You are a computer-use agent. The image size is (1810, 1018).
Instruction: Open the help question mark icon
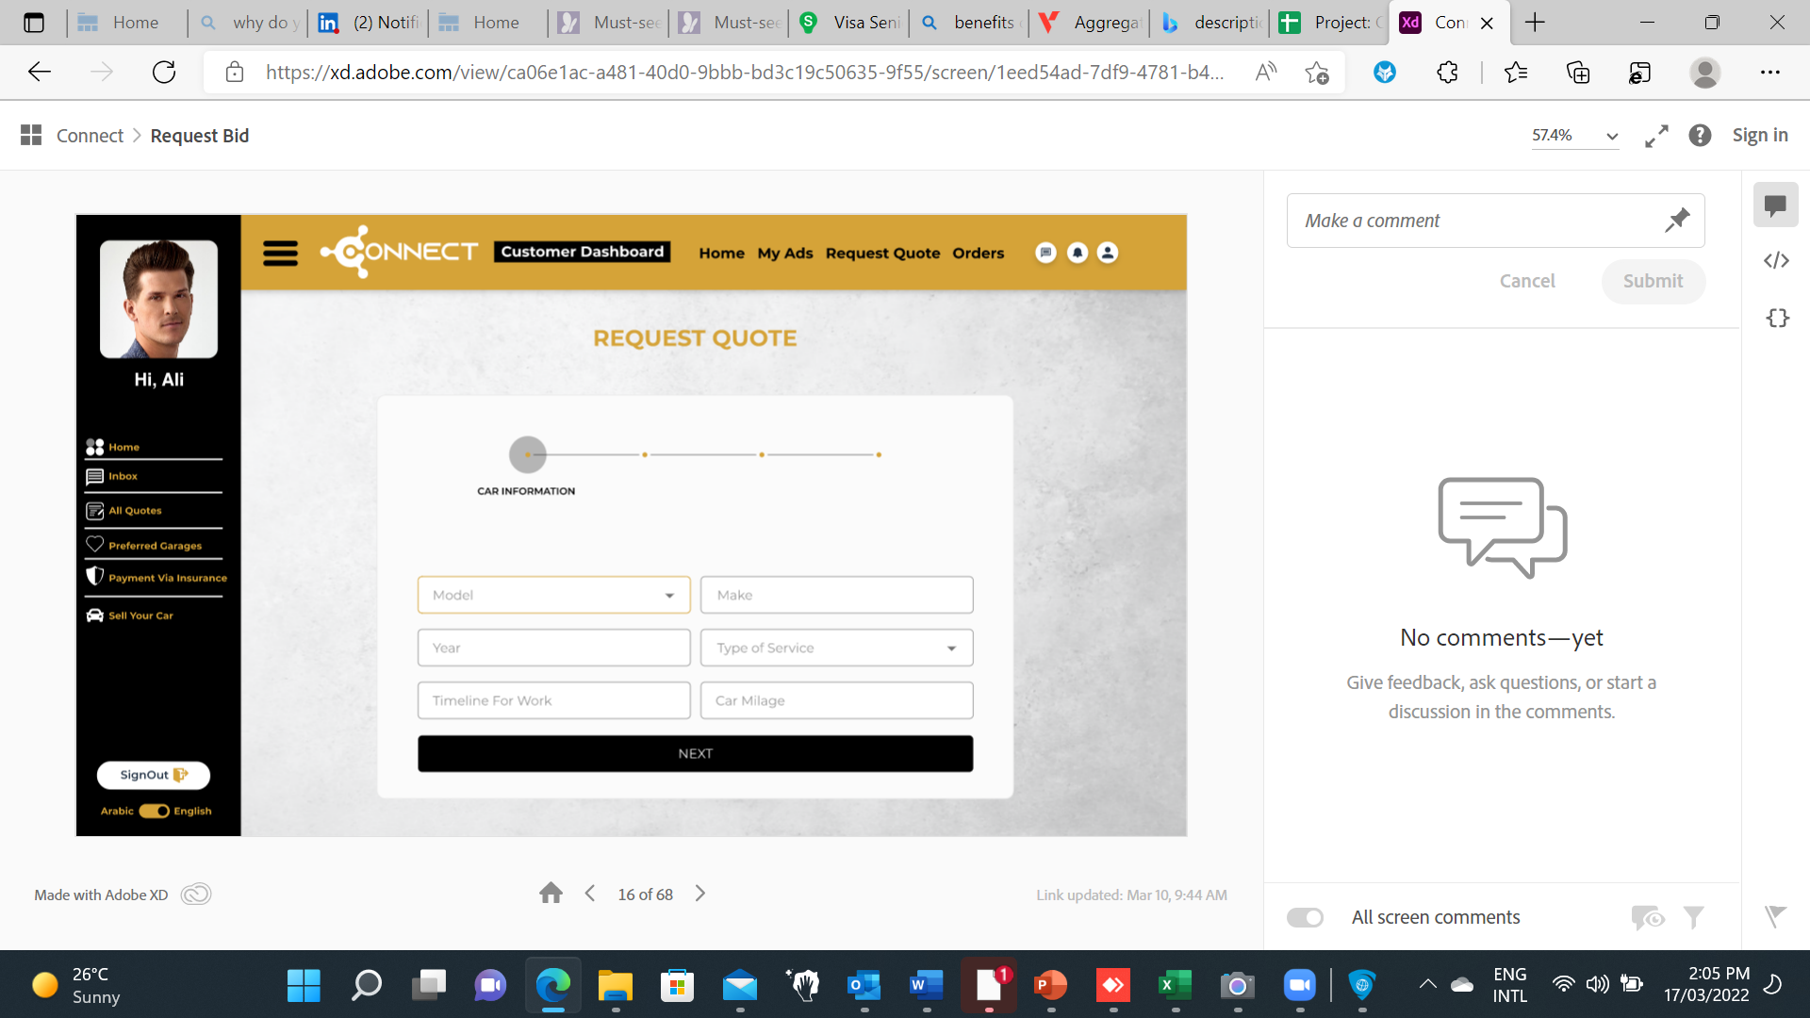[1700, 136]
